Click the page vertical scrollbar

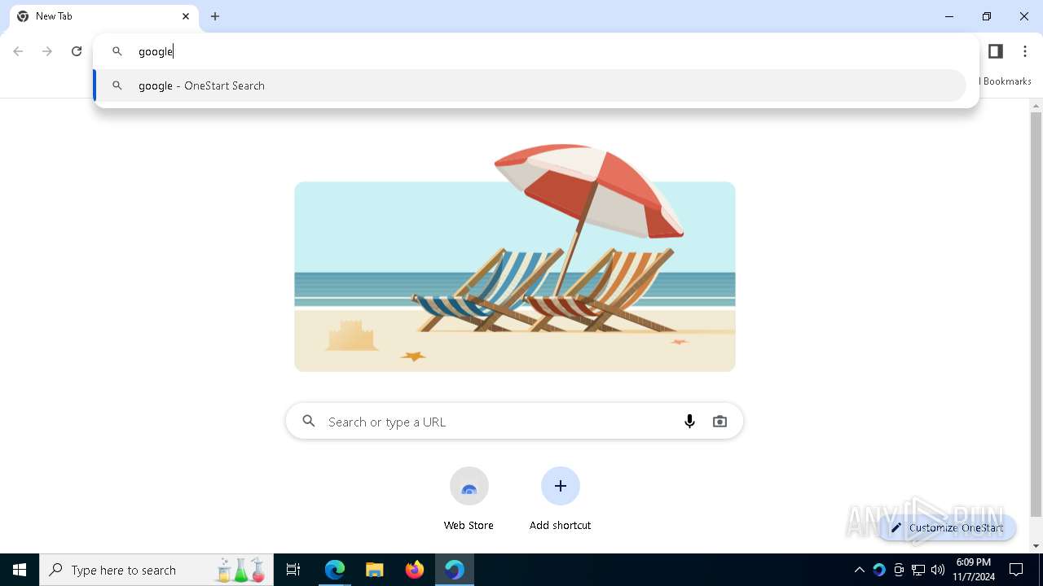click(1036, 314)
